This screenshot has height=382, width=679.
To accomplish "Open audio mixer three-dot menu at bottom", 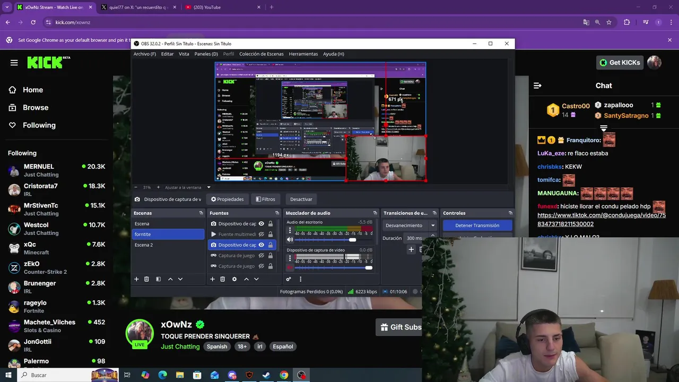I will [x=300, y=279].
